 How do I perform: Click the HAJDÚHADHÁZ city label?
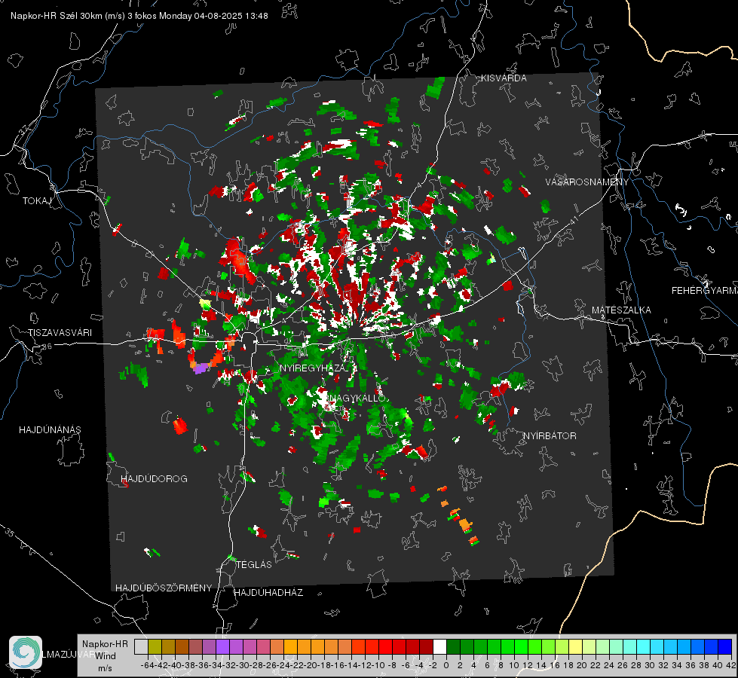click(268, 593)
